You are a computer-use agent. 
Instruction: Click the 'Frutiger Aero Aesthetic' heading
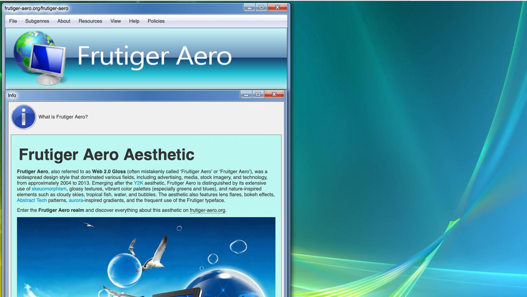[x=107, y=155]
